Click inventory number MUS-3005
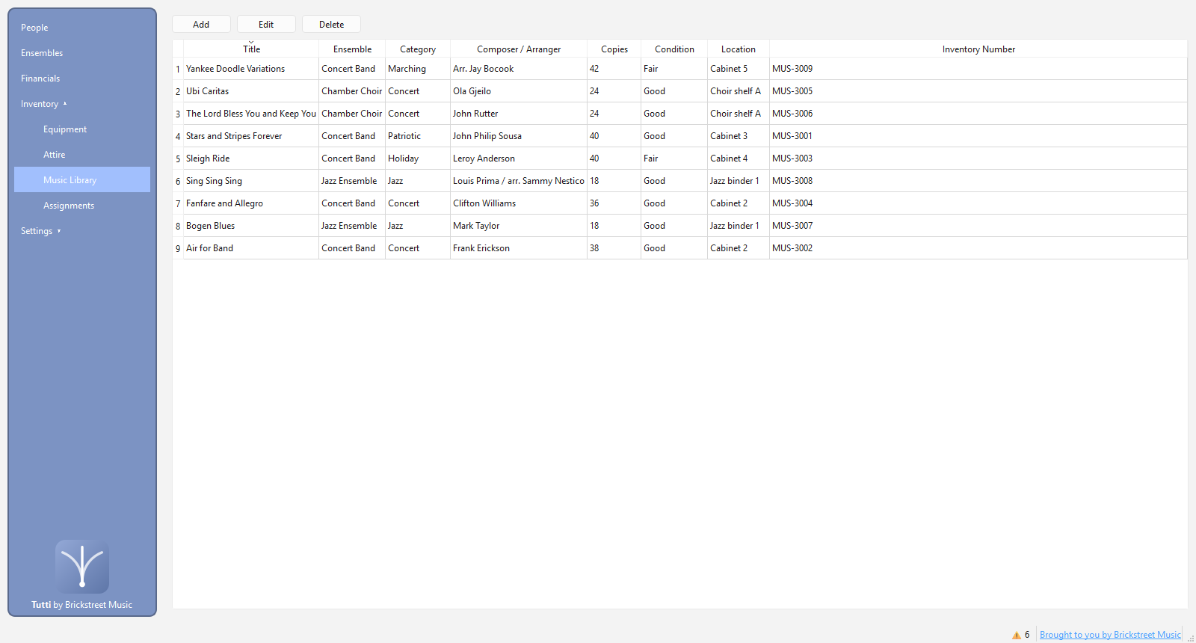The height and width of the screenshot is (643, 1196). click(x=978, y=91)
